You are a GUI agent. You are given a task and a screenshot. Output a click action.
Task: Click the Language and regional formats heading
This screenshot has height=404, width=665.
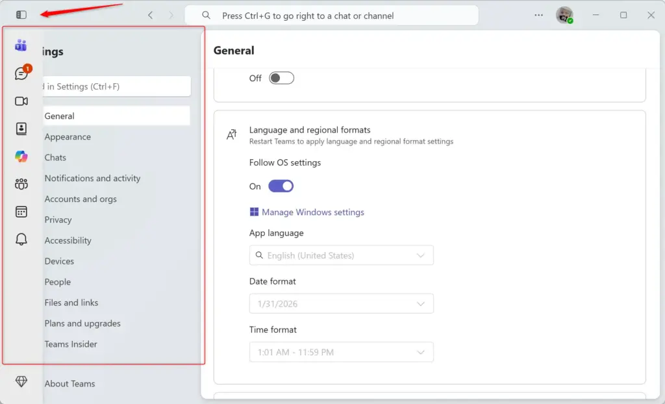pos(310,130)
